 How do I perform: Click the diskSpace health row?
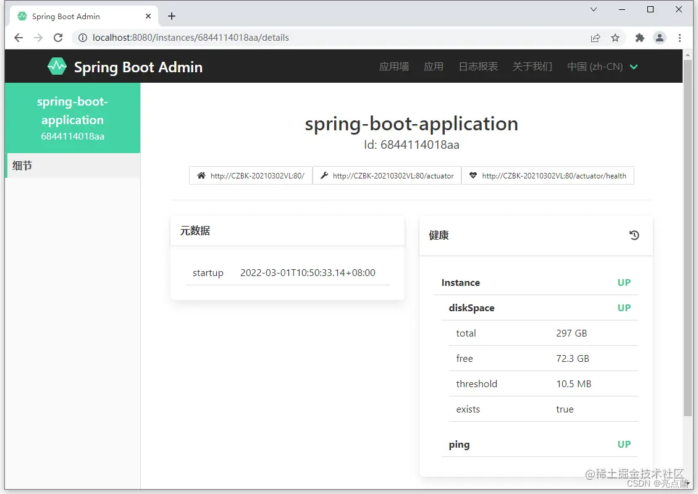[539, 308]
